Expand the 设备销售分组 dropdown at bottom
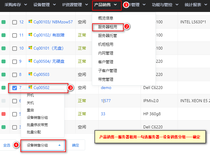The image size is (210, 157). coord(43,145)
